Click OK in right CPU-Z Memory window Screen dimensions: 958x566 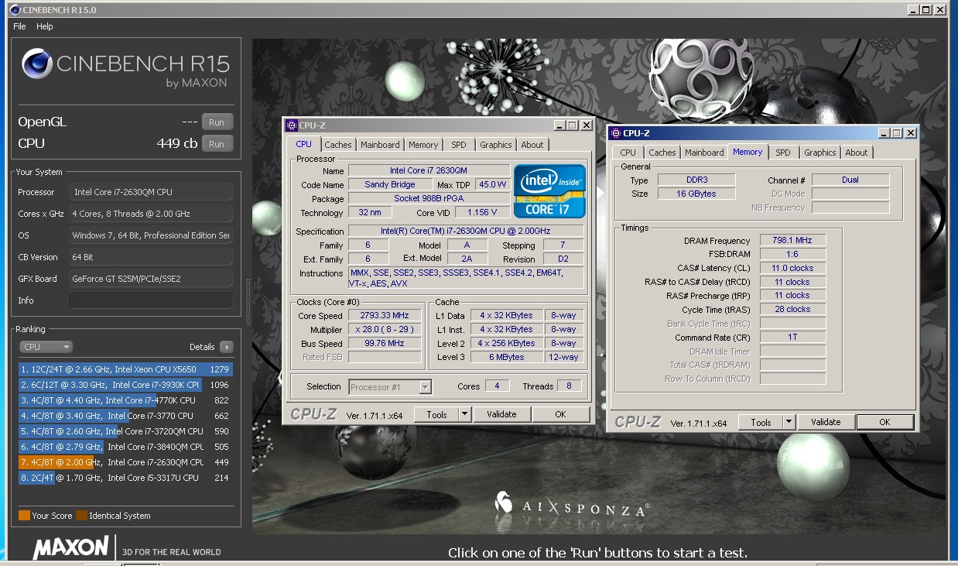point(884,422)
